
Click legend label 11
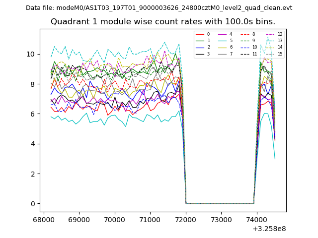pos(254,54)
